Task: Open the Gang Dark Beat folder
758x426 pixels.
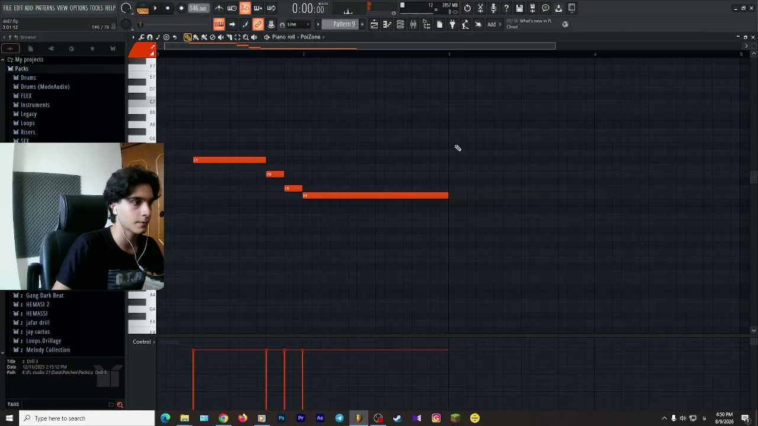Action: 44,296
